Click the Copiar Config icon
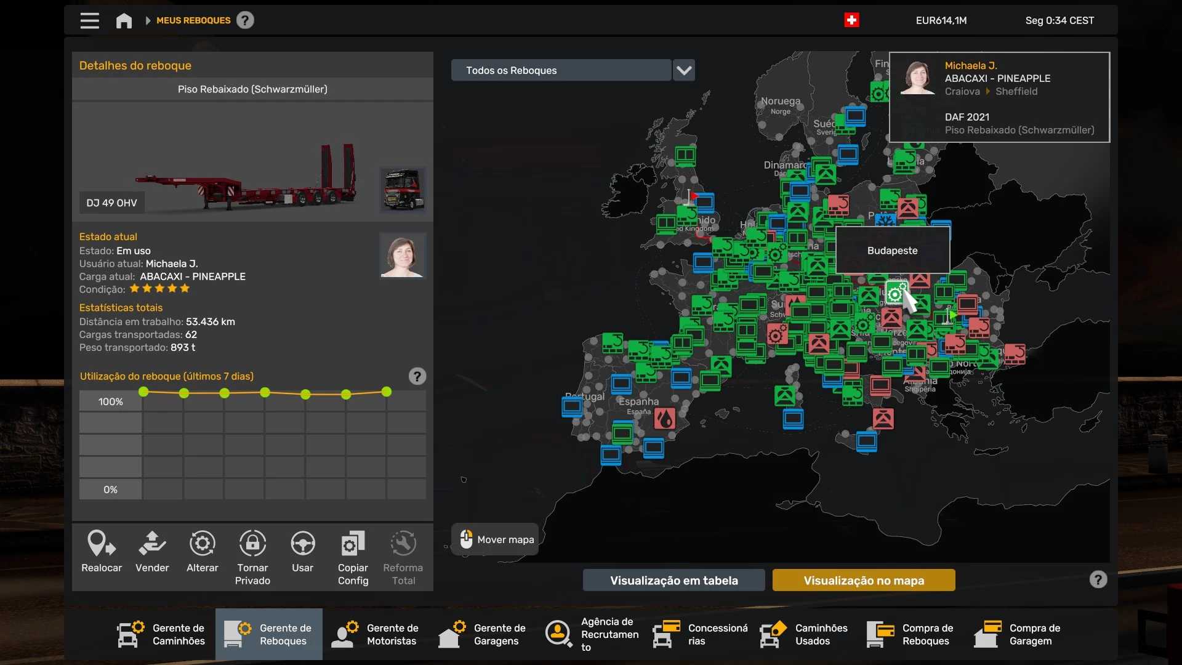The image size is (1182, 665). tap(353, 544)
